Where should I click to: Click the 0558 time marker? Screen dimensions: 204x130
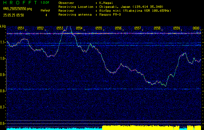[157, 28]
